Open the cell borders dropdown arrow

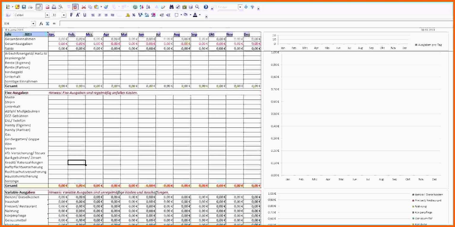(x=181, y=15)
